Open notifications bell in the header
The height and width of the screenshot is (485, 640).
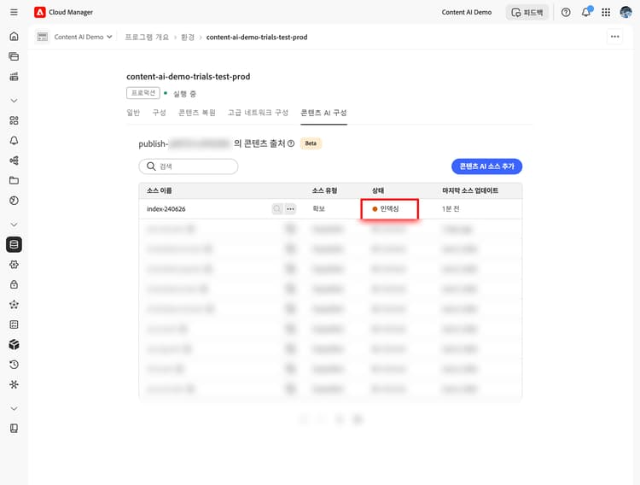click(586, 12)
